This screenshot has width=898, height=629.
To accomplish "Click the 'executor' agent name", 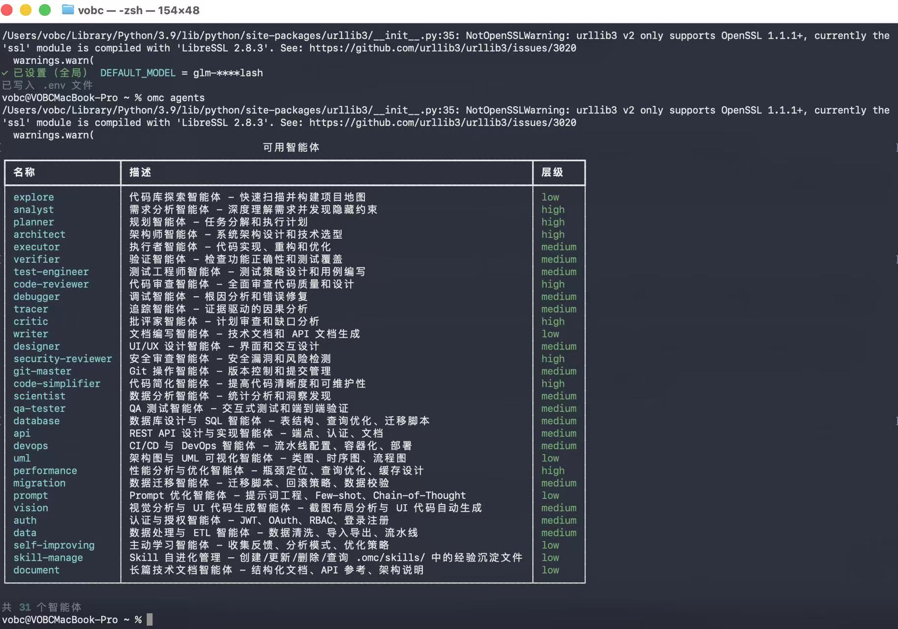I will tap(36, 247).
